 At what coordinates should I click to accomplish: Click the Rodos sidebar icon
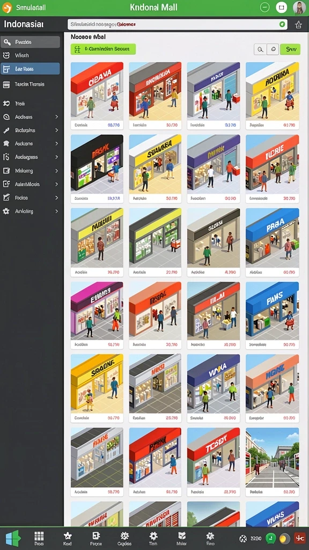pyautogui.click(x=6, y=198)
